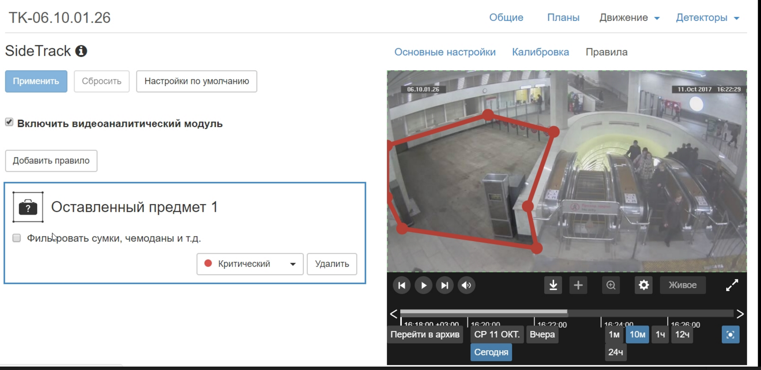The height and width of the screenshot is (370, 761).
Task: Set timeline scale to 10м
Action: tap(638, 335)
